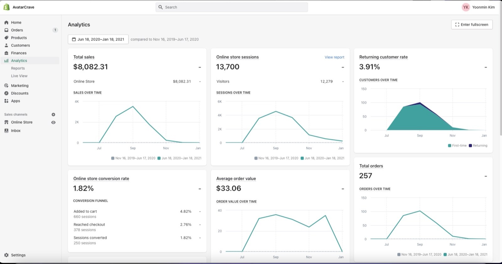Image resolution: width=502 pixels, height=264 pixels.
Task: Click the 3.91% returning rate value
Action: (x=370, y=67)
